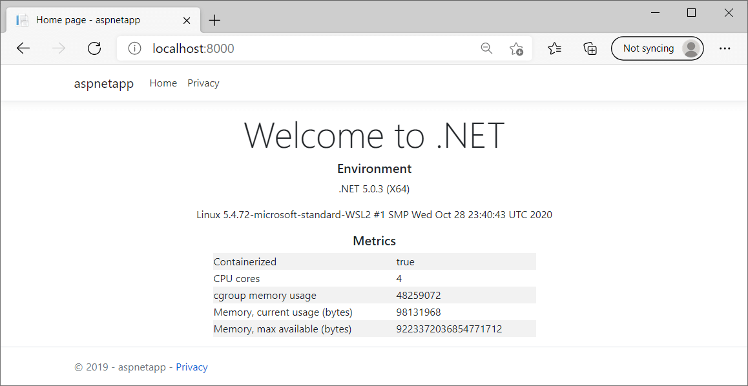The width and height of the screenshot is (748, 386).
Task: Click the value 98131968
Action: 419,312
